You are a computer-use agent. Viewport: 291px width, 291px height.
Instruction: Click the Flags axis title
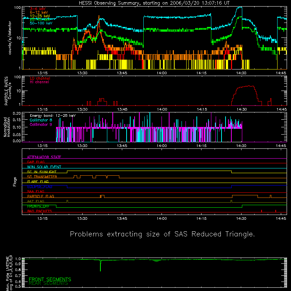15,182
